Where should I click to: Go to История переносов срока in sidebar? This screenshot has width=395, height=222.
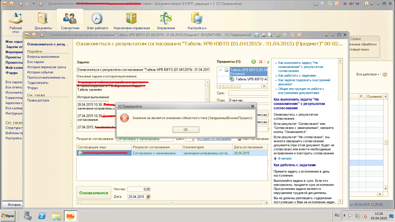pos(46,67)
